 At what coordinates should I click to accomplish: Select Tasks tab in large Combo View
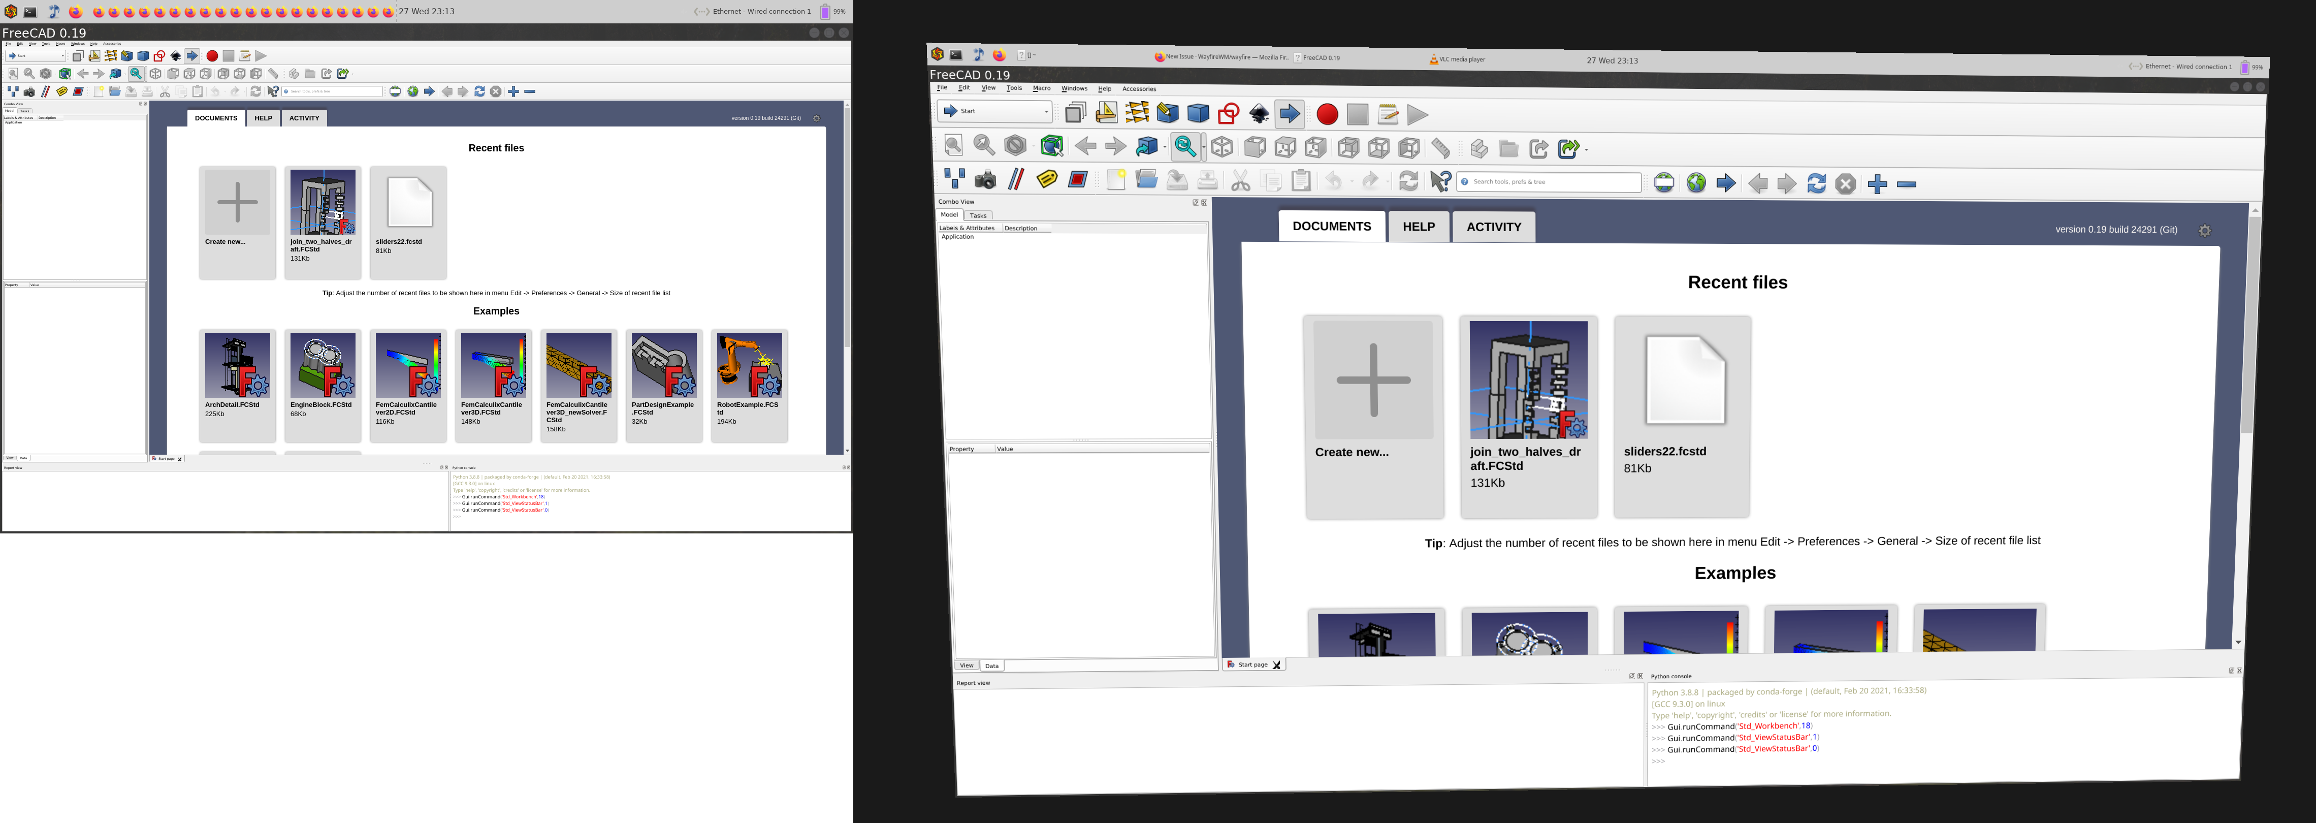pyautogui.click(x=977, y=216)
